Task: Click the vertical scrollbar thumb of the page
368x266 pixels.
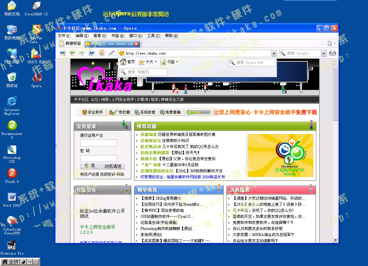Action: (336, 92)
